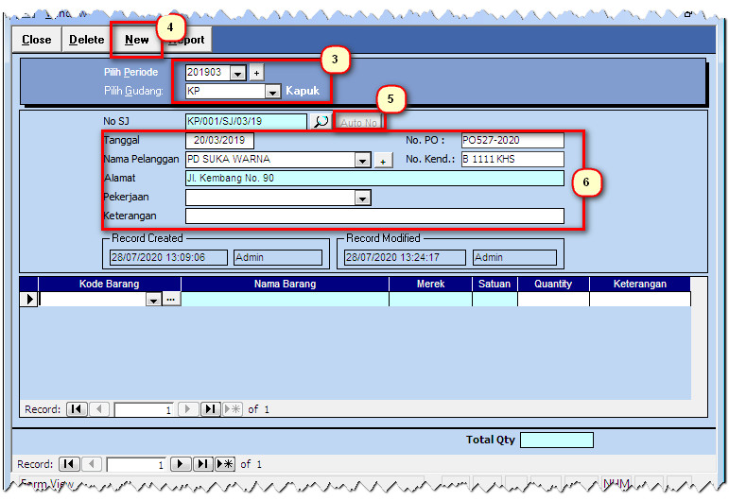Jump to last record in item grid navigator
The height and width of the screenshot is (501, 729).
pos(210,409)
